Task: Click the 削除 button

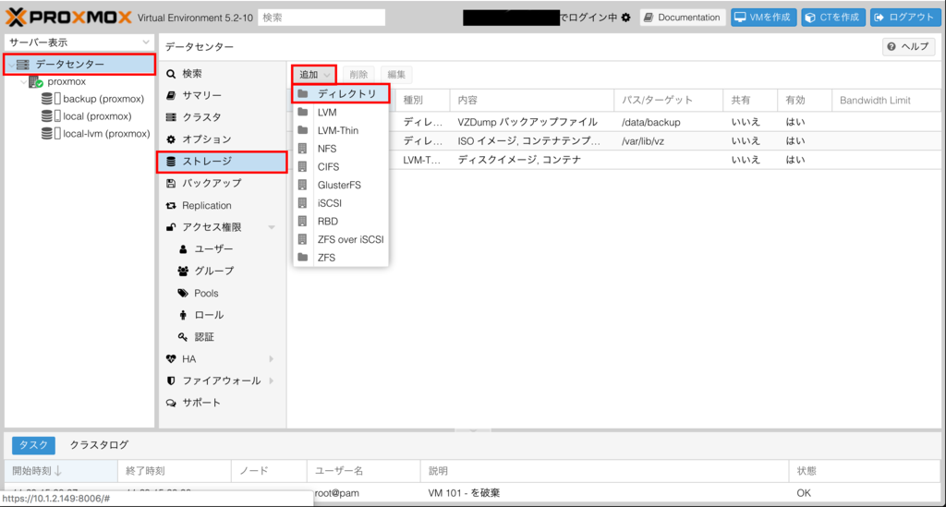Action: [358, 74]
